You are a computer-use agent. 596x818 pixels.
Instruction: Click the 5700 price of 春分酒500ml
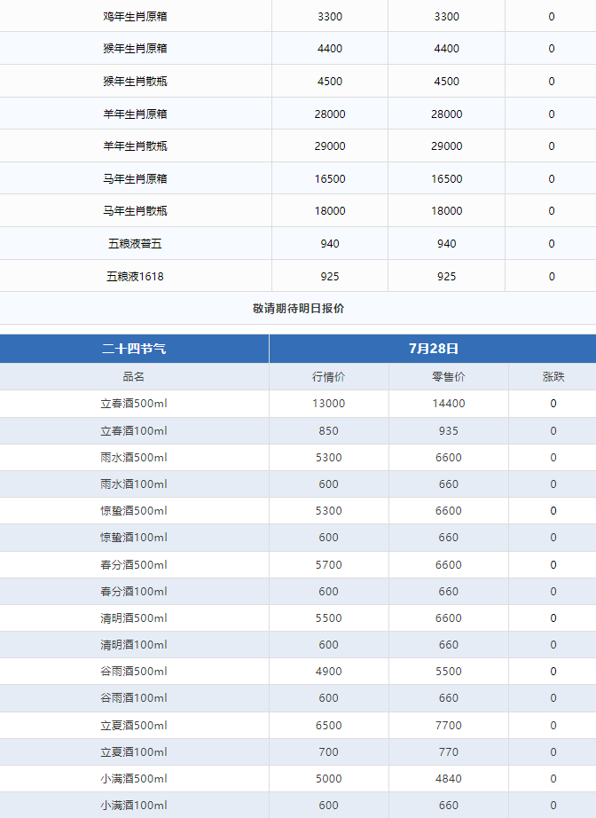[328, 565]
